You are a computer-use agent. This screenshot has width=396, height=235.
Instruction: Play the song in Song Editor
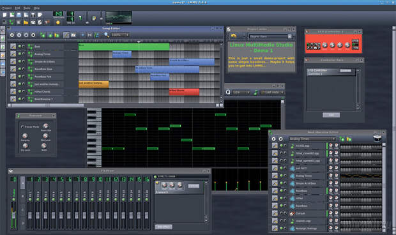(12, 35)
